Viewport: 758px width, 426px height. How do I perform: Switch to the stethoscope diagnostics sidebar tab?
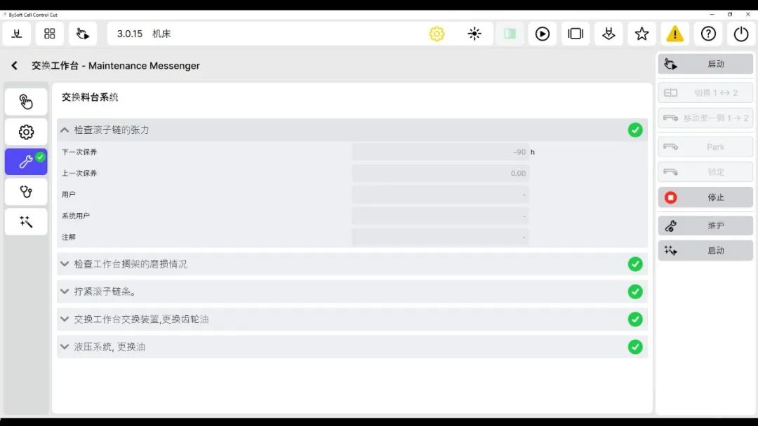coord(26,192)
